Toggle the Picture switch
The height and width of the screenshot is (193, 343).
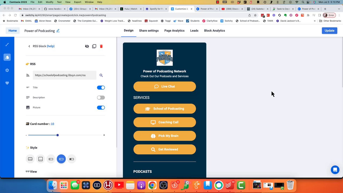(x=101, y=107)
